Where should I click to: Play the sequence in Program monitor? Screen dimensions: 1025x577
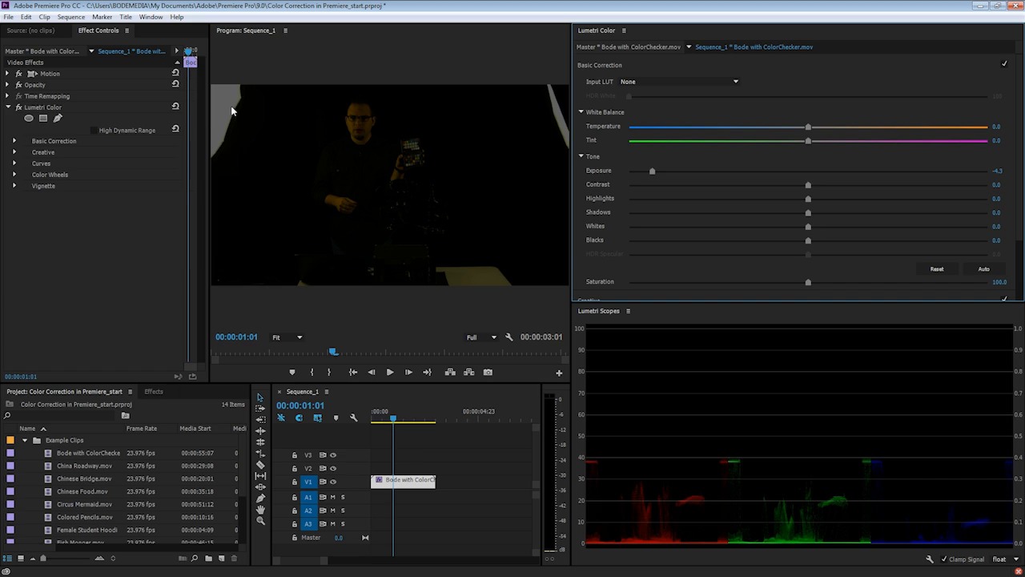point(390,372)
